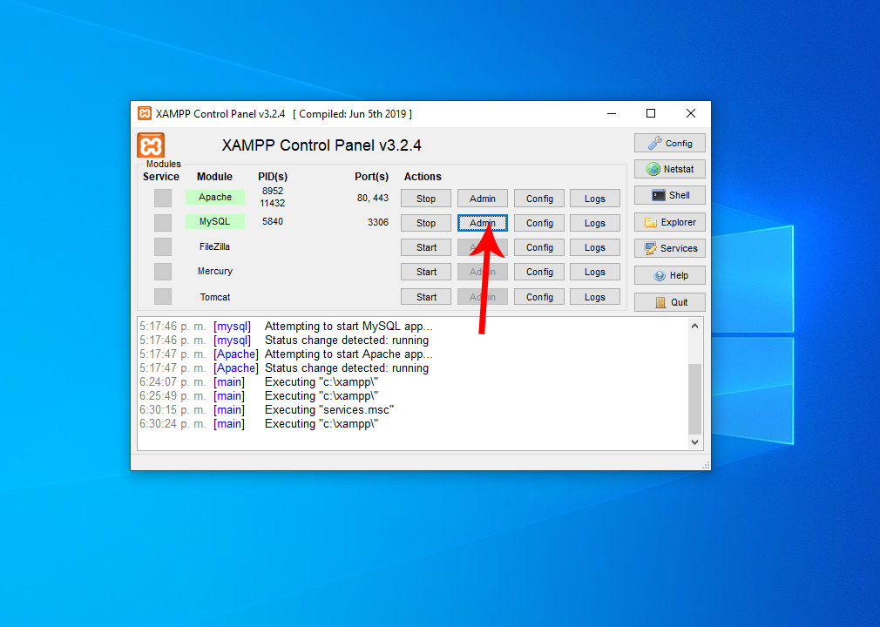Stop the MySQL module
This screenshot has width=880, height=627.
pyautogui.click(x=426, y=223)
